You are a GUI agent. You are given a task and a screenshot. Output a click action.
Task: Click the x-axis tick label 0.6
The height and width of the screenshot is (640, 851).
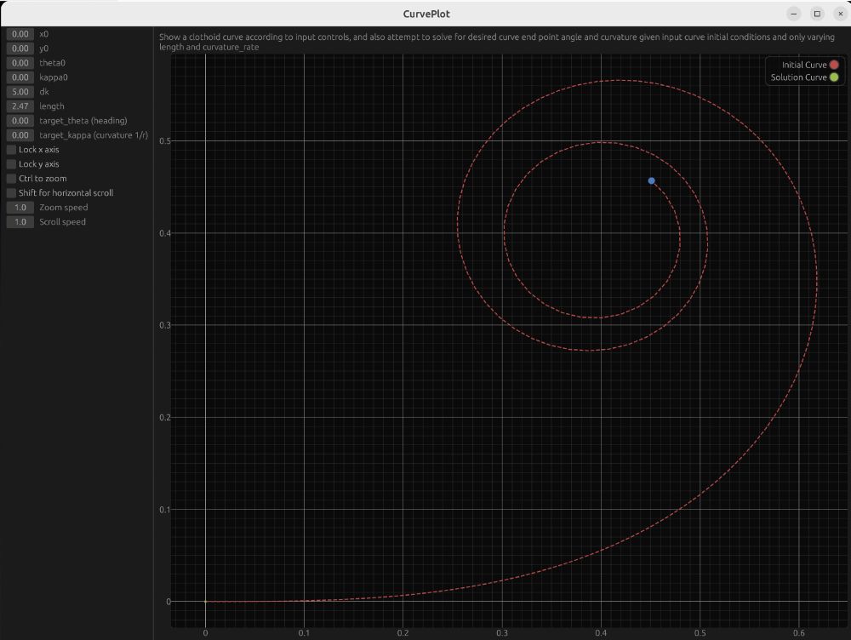coord(799,633)
